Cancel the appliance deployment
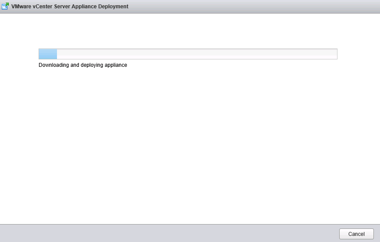Image resolution: width=380 pixels, height=242 pixels. click(356, 234)
